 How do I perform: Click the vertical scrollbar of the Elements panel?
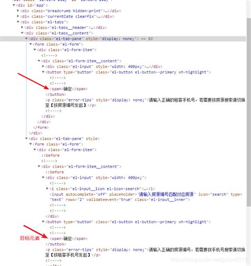pyautogui.click(x=248, y=113)
